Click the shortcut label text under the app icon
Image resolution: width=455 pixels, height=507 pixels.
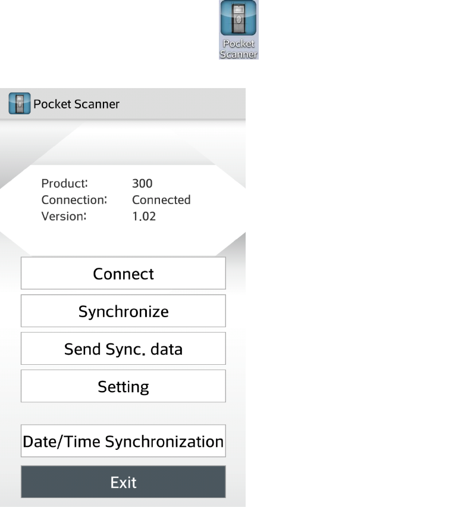[239, 49]
